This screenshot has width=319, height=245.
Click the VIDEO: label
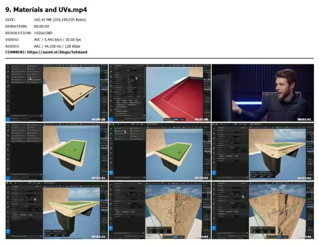point(12,39)
